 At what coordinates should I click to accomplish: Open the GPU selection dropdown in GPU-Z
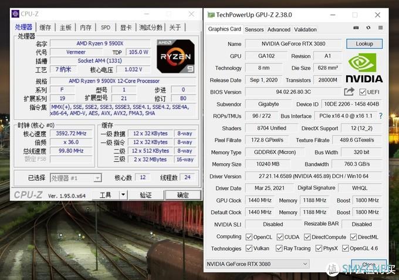coord(258,264)
